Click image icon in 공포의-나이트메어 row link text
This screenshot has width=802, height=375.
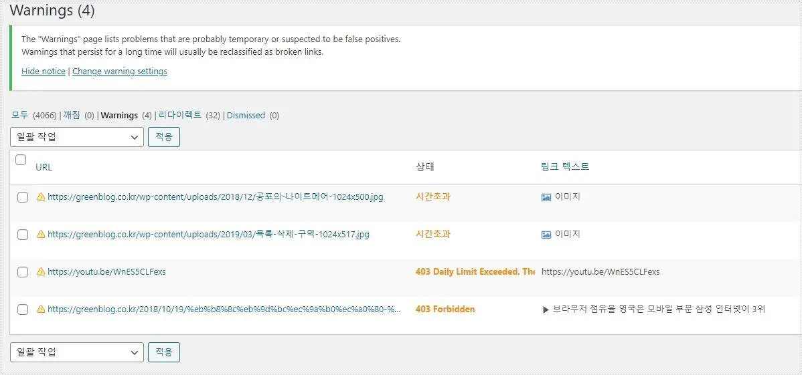(546, 197)
